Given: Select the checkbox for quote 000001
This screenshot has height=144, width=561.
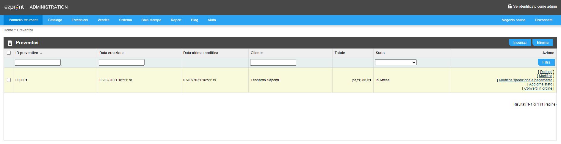Looking at the screenshot, I should point(9,80).
